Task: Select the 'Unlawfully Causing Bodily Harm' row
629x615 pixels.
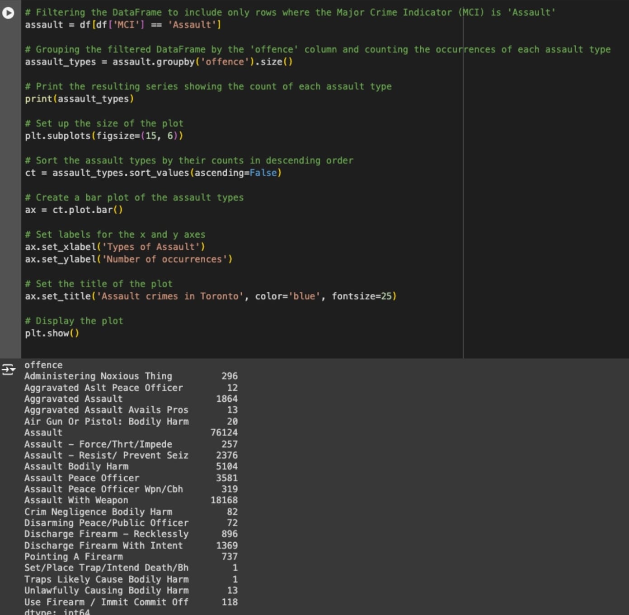Action: click(x=131, y=591)
